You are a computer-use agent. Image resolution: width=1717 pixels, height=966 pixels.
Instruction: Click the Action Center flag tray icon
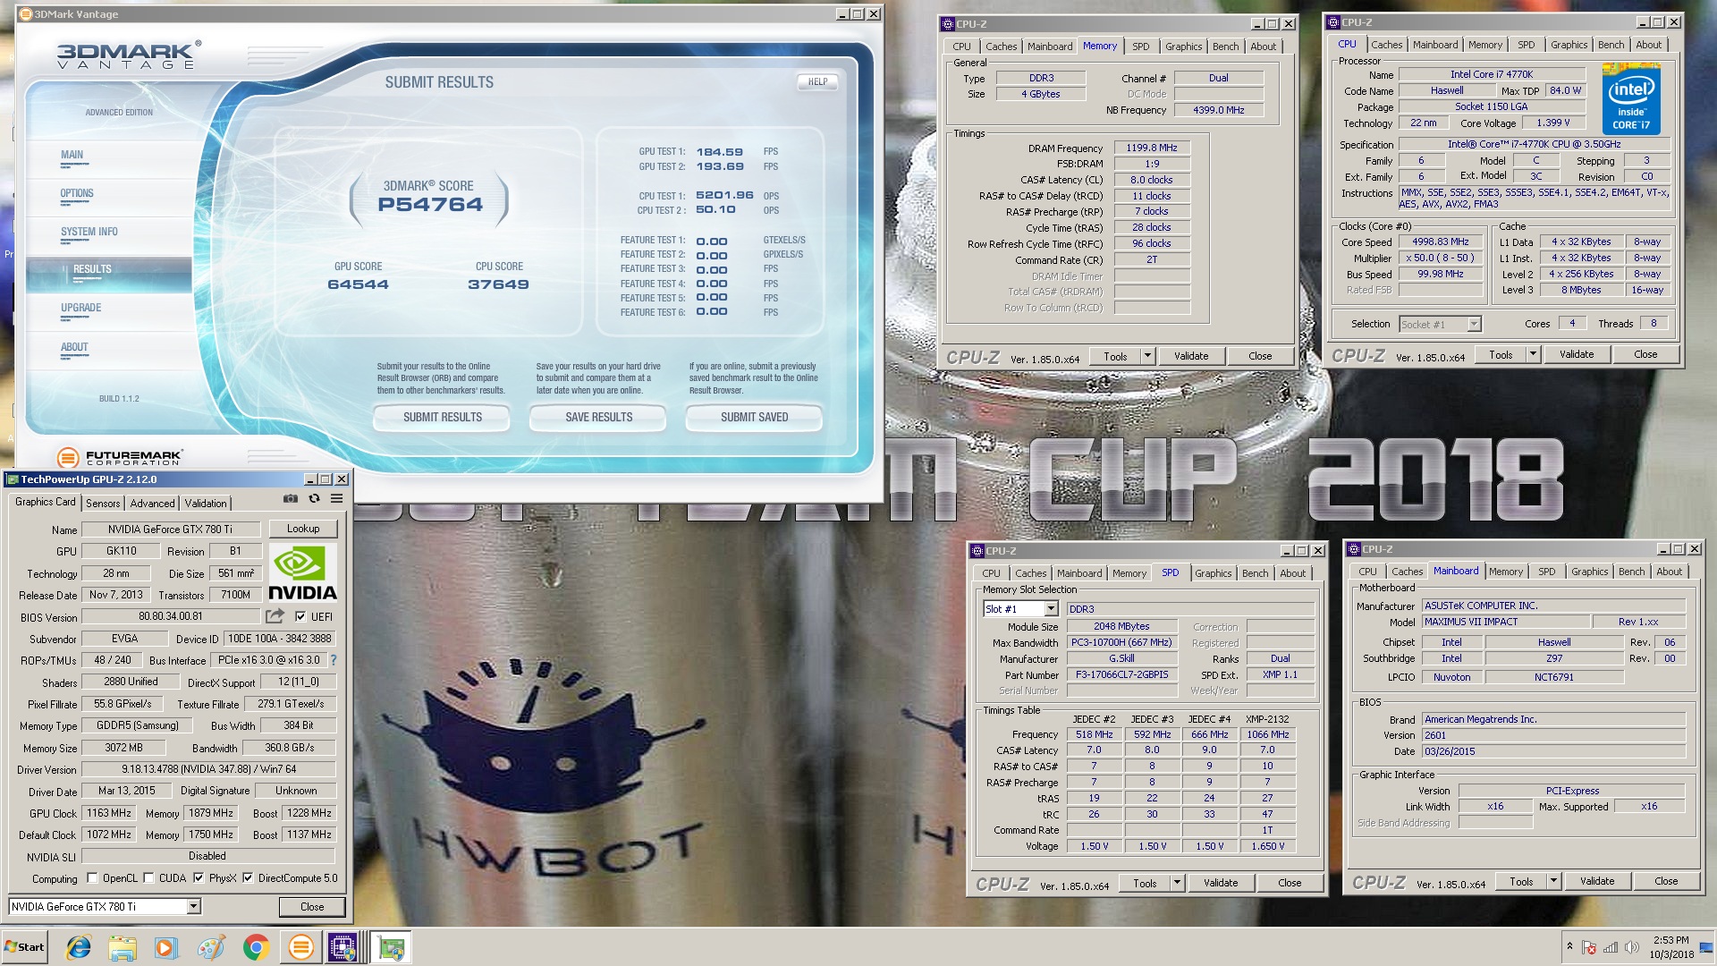pos(1588,947)
